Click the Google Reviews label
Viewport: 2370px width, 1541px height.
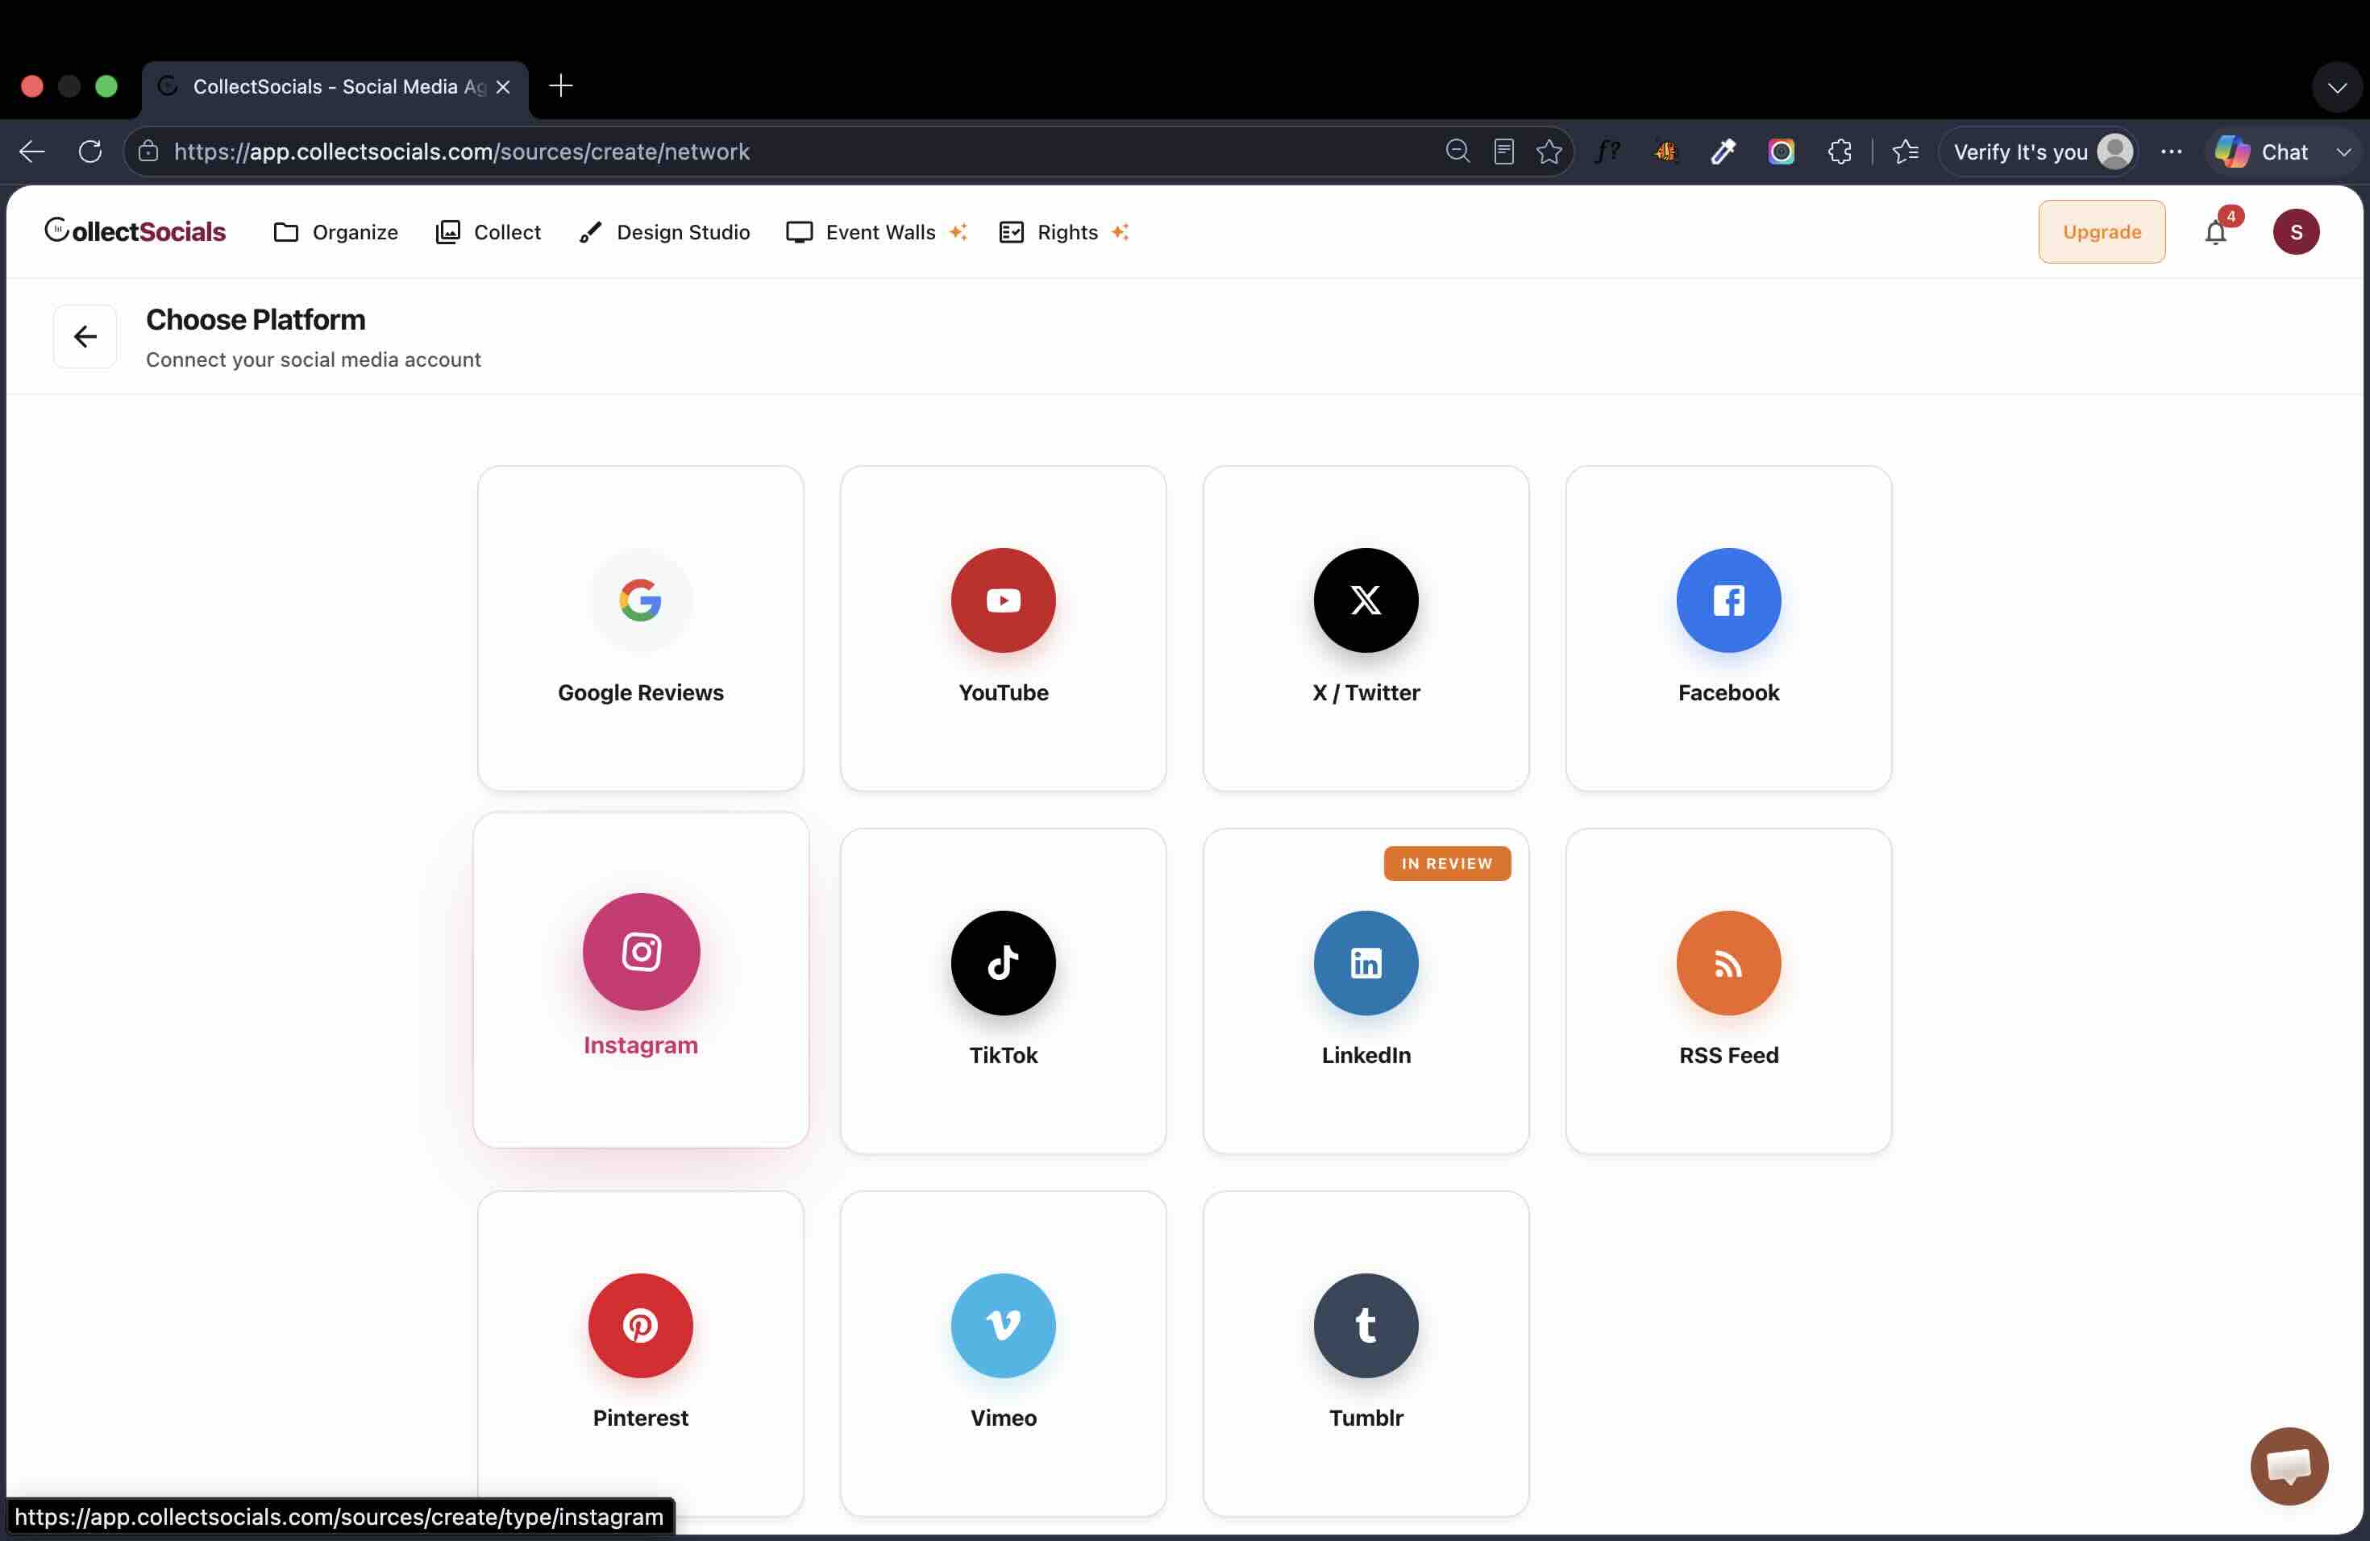click(640, 693)
